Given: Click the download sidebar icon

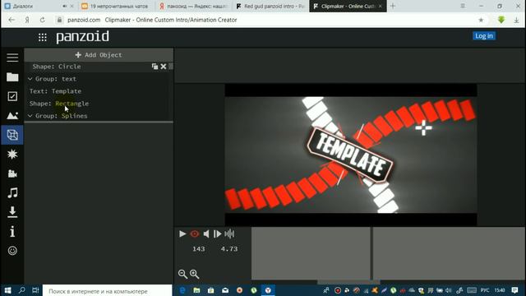Looking at the screenshot, I should (x=12, y=212).
